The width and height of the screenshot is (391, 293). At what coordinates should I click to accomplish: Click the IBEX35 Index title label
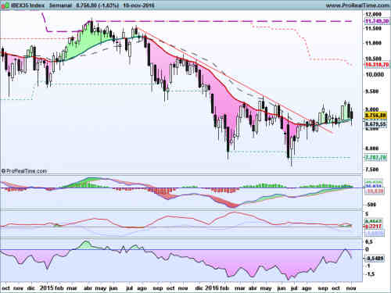[x=28, y=5]
